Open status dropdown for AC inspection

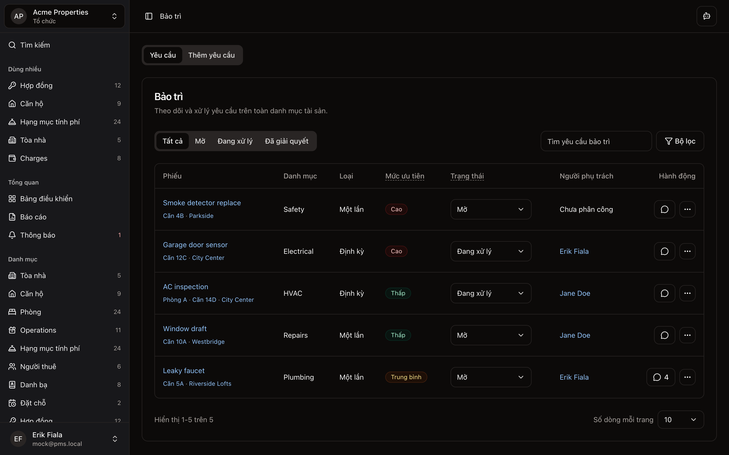[490, 293]
